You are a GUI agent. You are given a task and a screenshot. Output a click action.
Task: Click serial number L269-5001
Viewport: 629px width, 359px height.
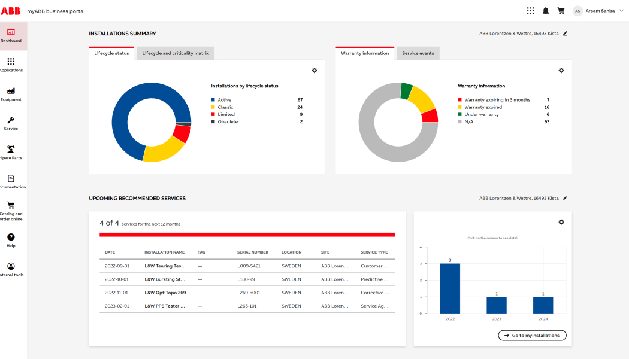249,293
